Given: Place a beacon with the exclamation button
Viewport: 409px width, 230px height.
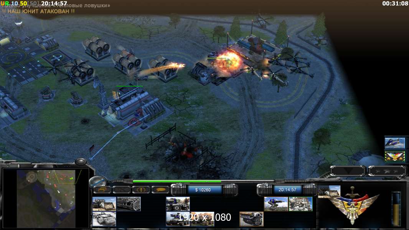Looking at the screenshot, I should pos(141,190).
